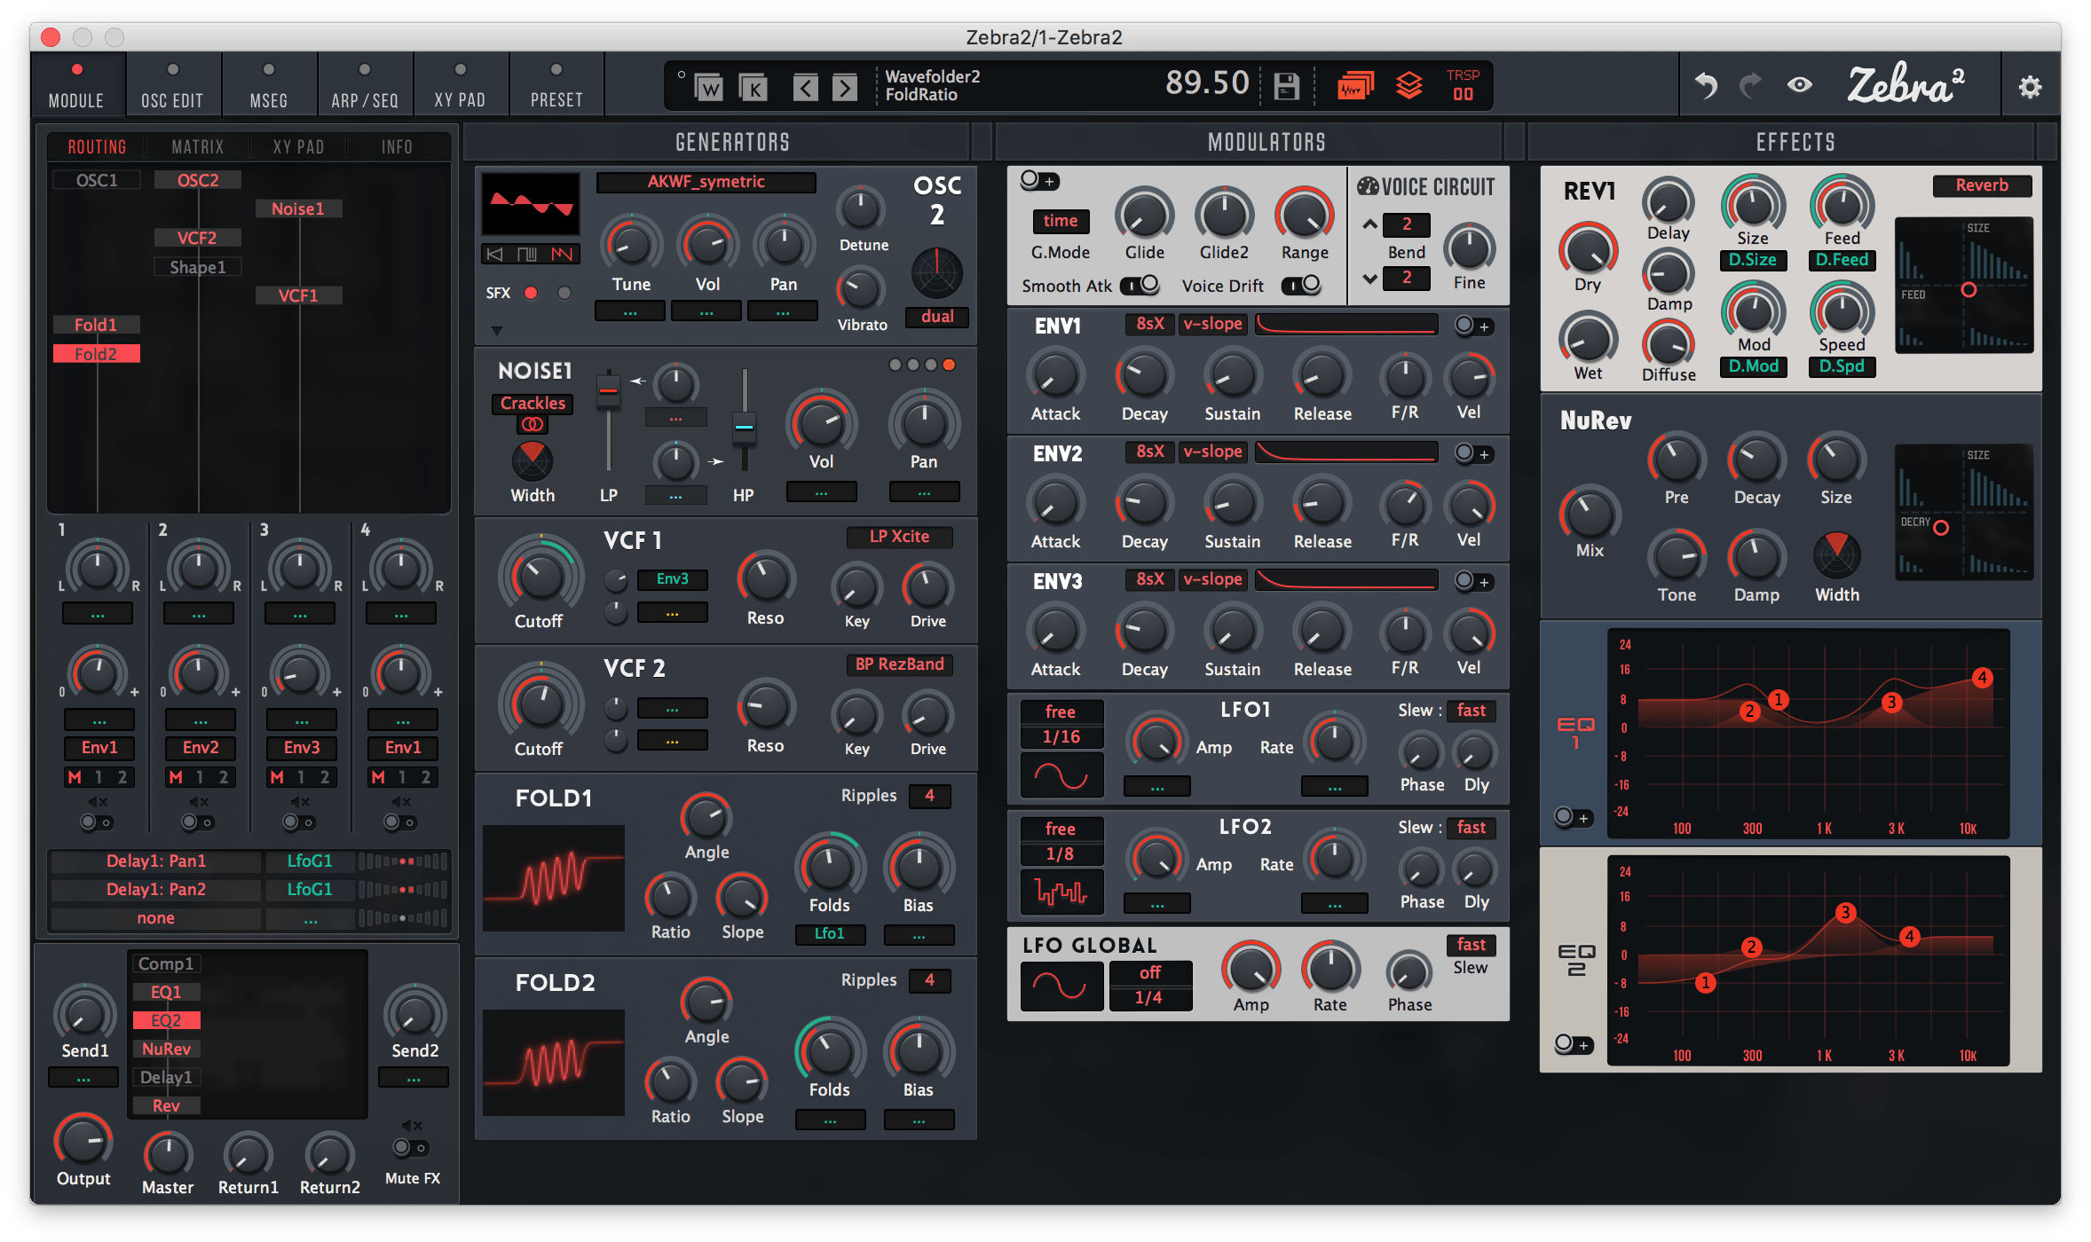The height and width of the screenshot is (1242, 2091).
Task: Toggle lane 1 mute switch
Action: point(96,822)
